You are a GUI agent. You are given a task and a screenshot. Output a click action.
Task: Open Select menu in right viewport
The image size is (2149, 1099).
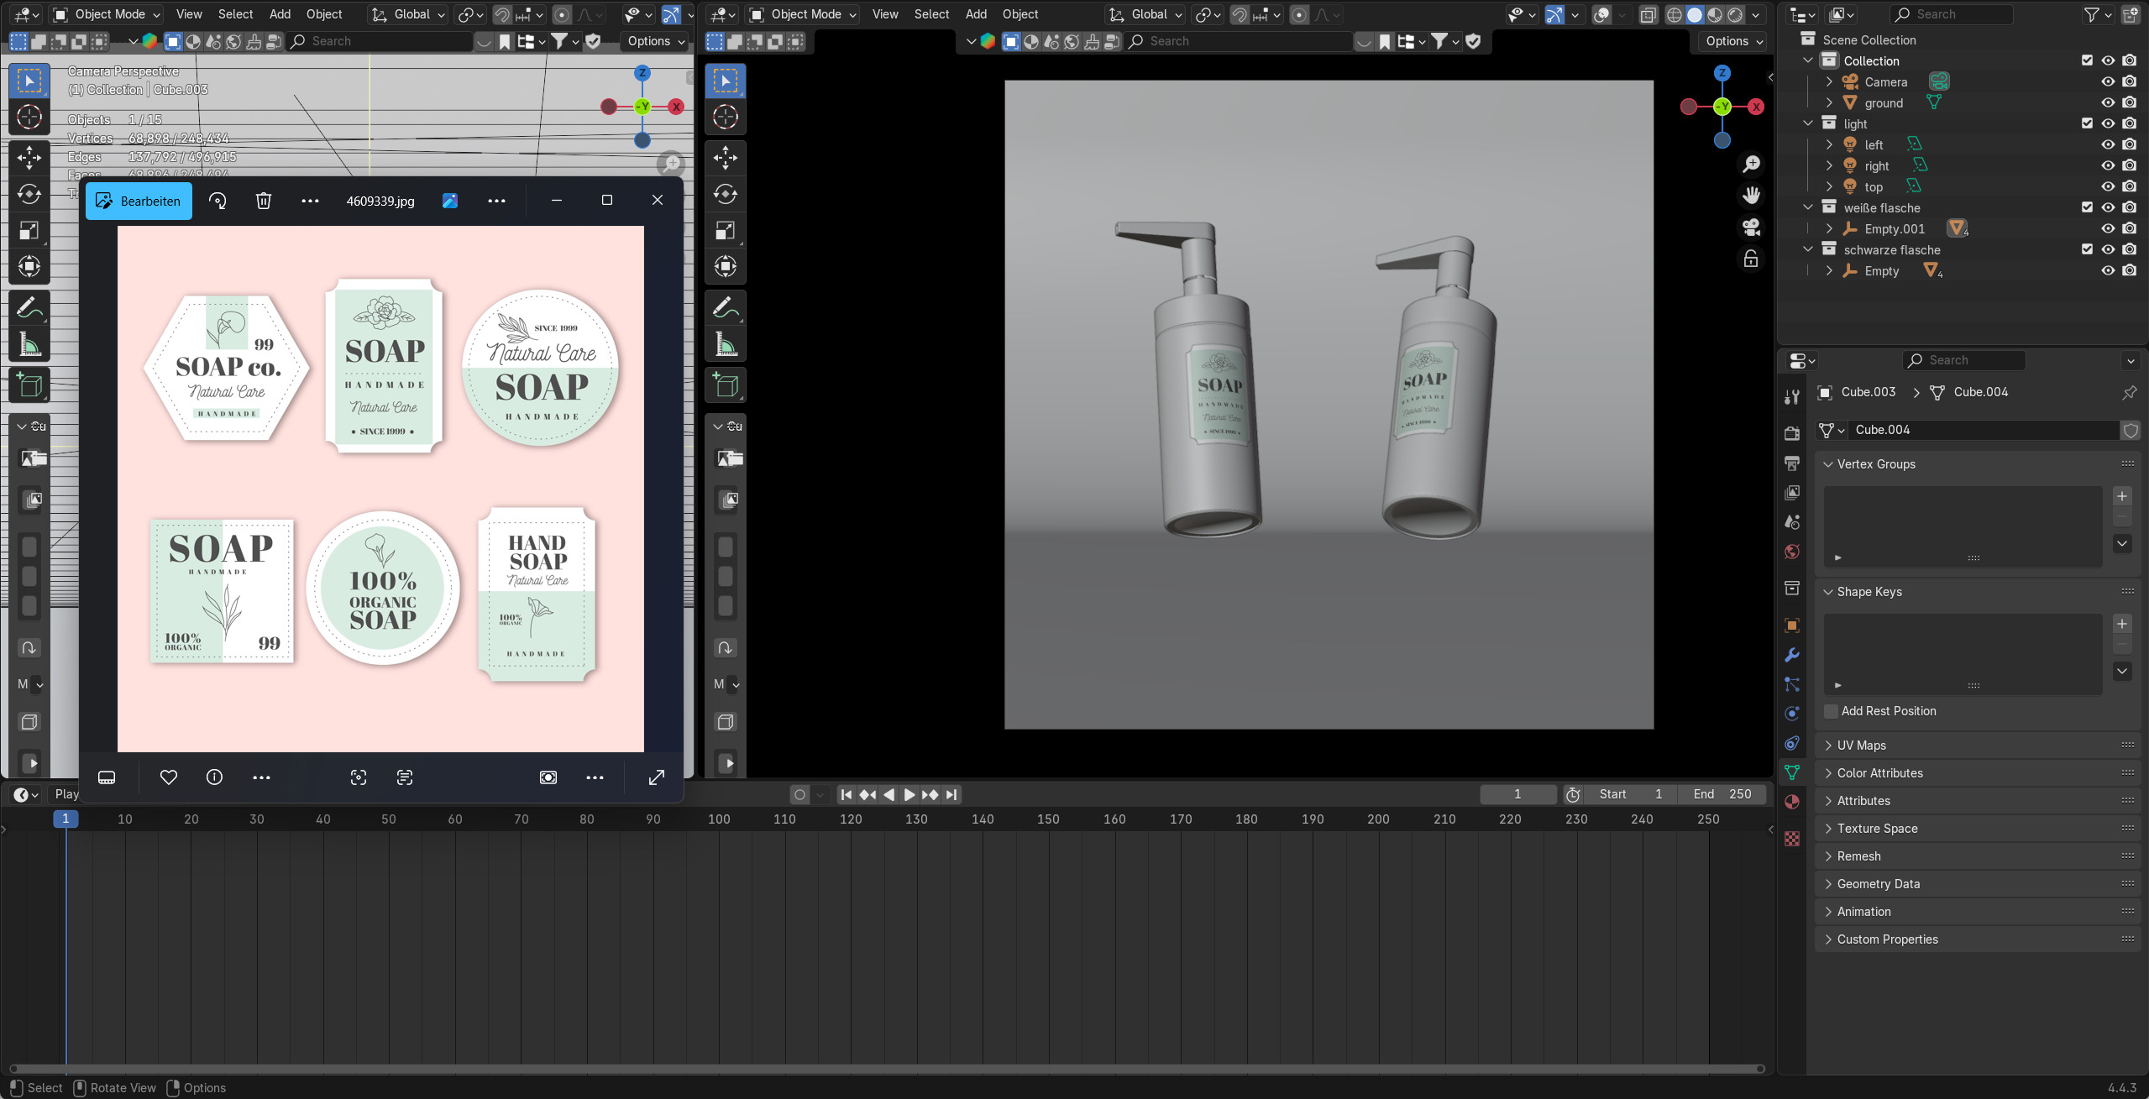(931, 14)
